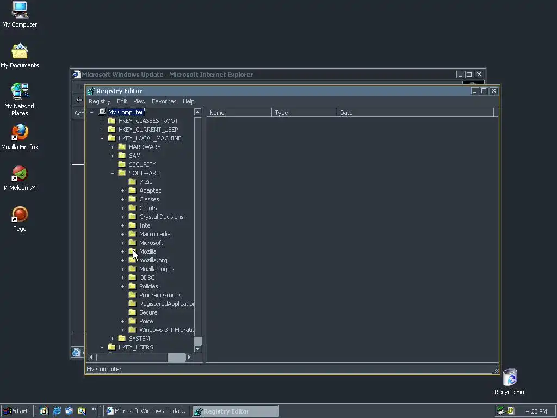Select the Macromedia key
The image size is (557, 418).
[x=155, y=234]
